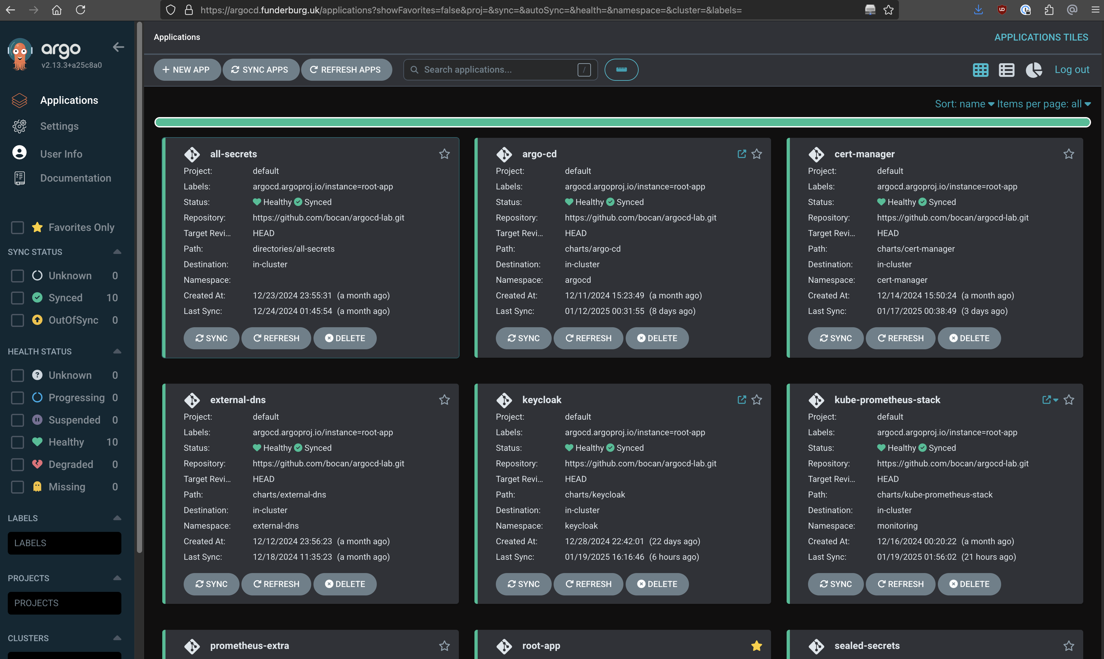
Task: Open argo-cd external link icon
Action: pos(742,154)
